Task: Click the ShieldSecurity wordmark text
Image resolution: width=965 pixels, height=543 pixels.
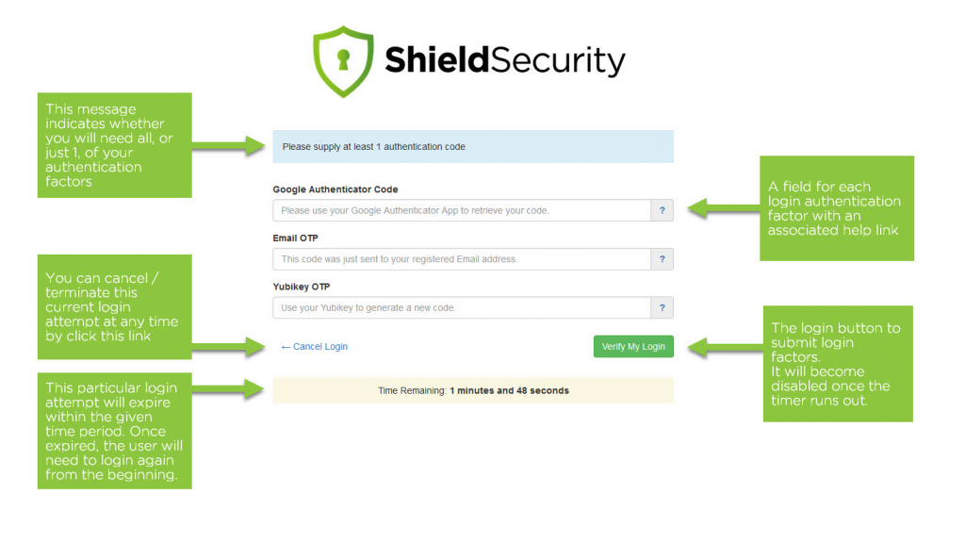Action: (505, 61)
